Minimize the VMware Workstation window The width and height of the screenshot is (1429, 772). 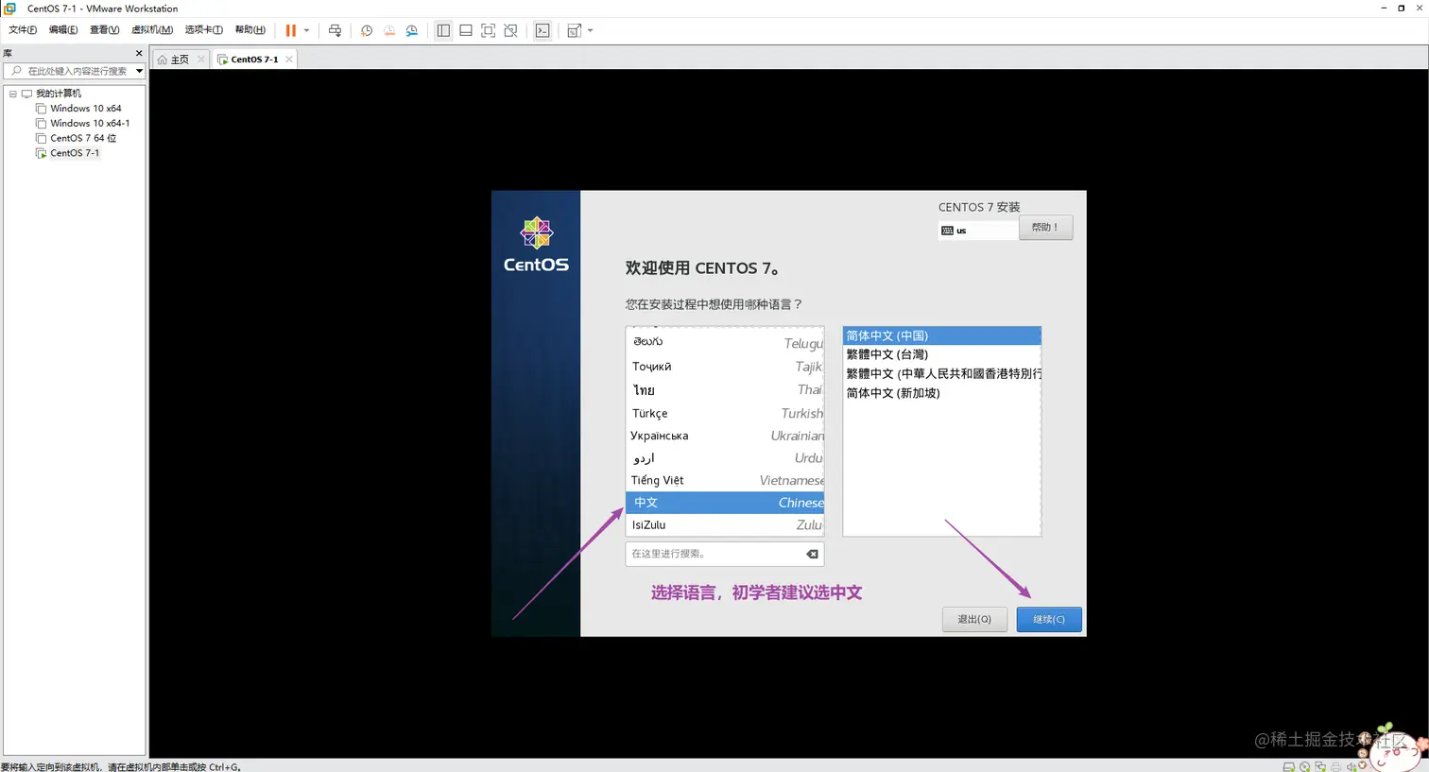(1384, 9)
